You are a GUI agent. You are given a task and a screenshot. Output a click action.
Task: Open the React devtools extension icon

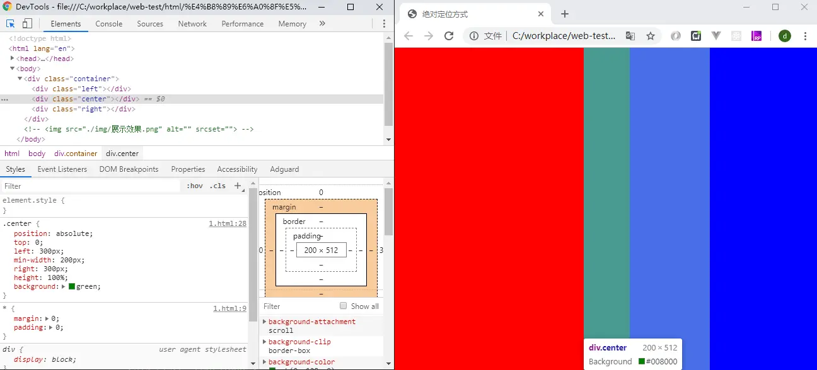tap(736, 36)
